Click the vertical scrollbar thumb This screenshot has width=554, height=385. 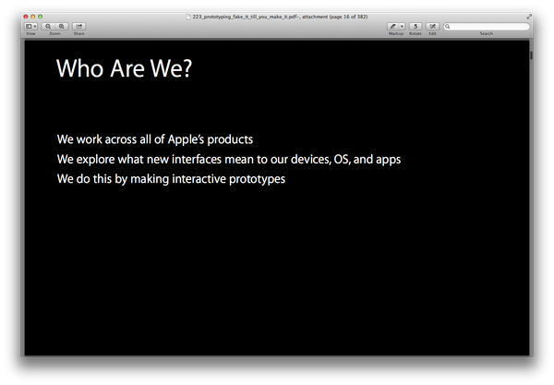531,55
